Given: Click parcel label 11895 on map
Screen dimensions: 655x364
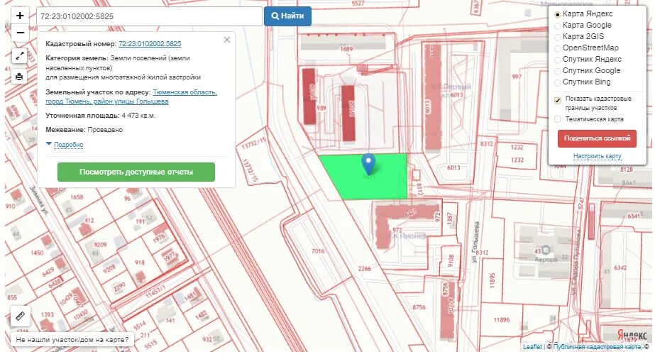Looking at the screenshot, I should click(x=492, y=280).
